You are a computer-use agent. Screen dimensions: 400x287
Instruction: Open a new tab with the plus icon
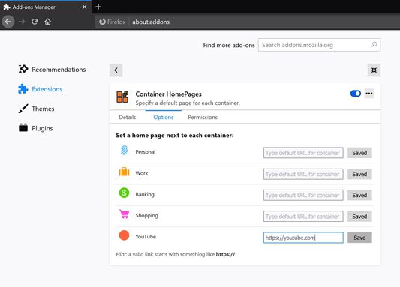point(98,7)
